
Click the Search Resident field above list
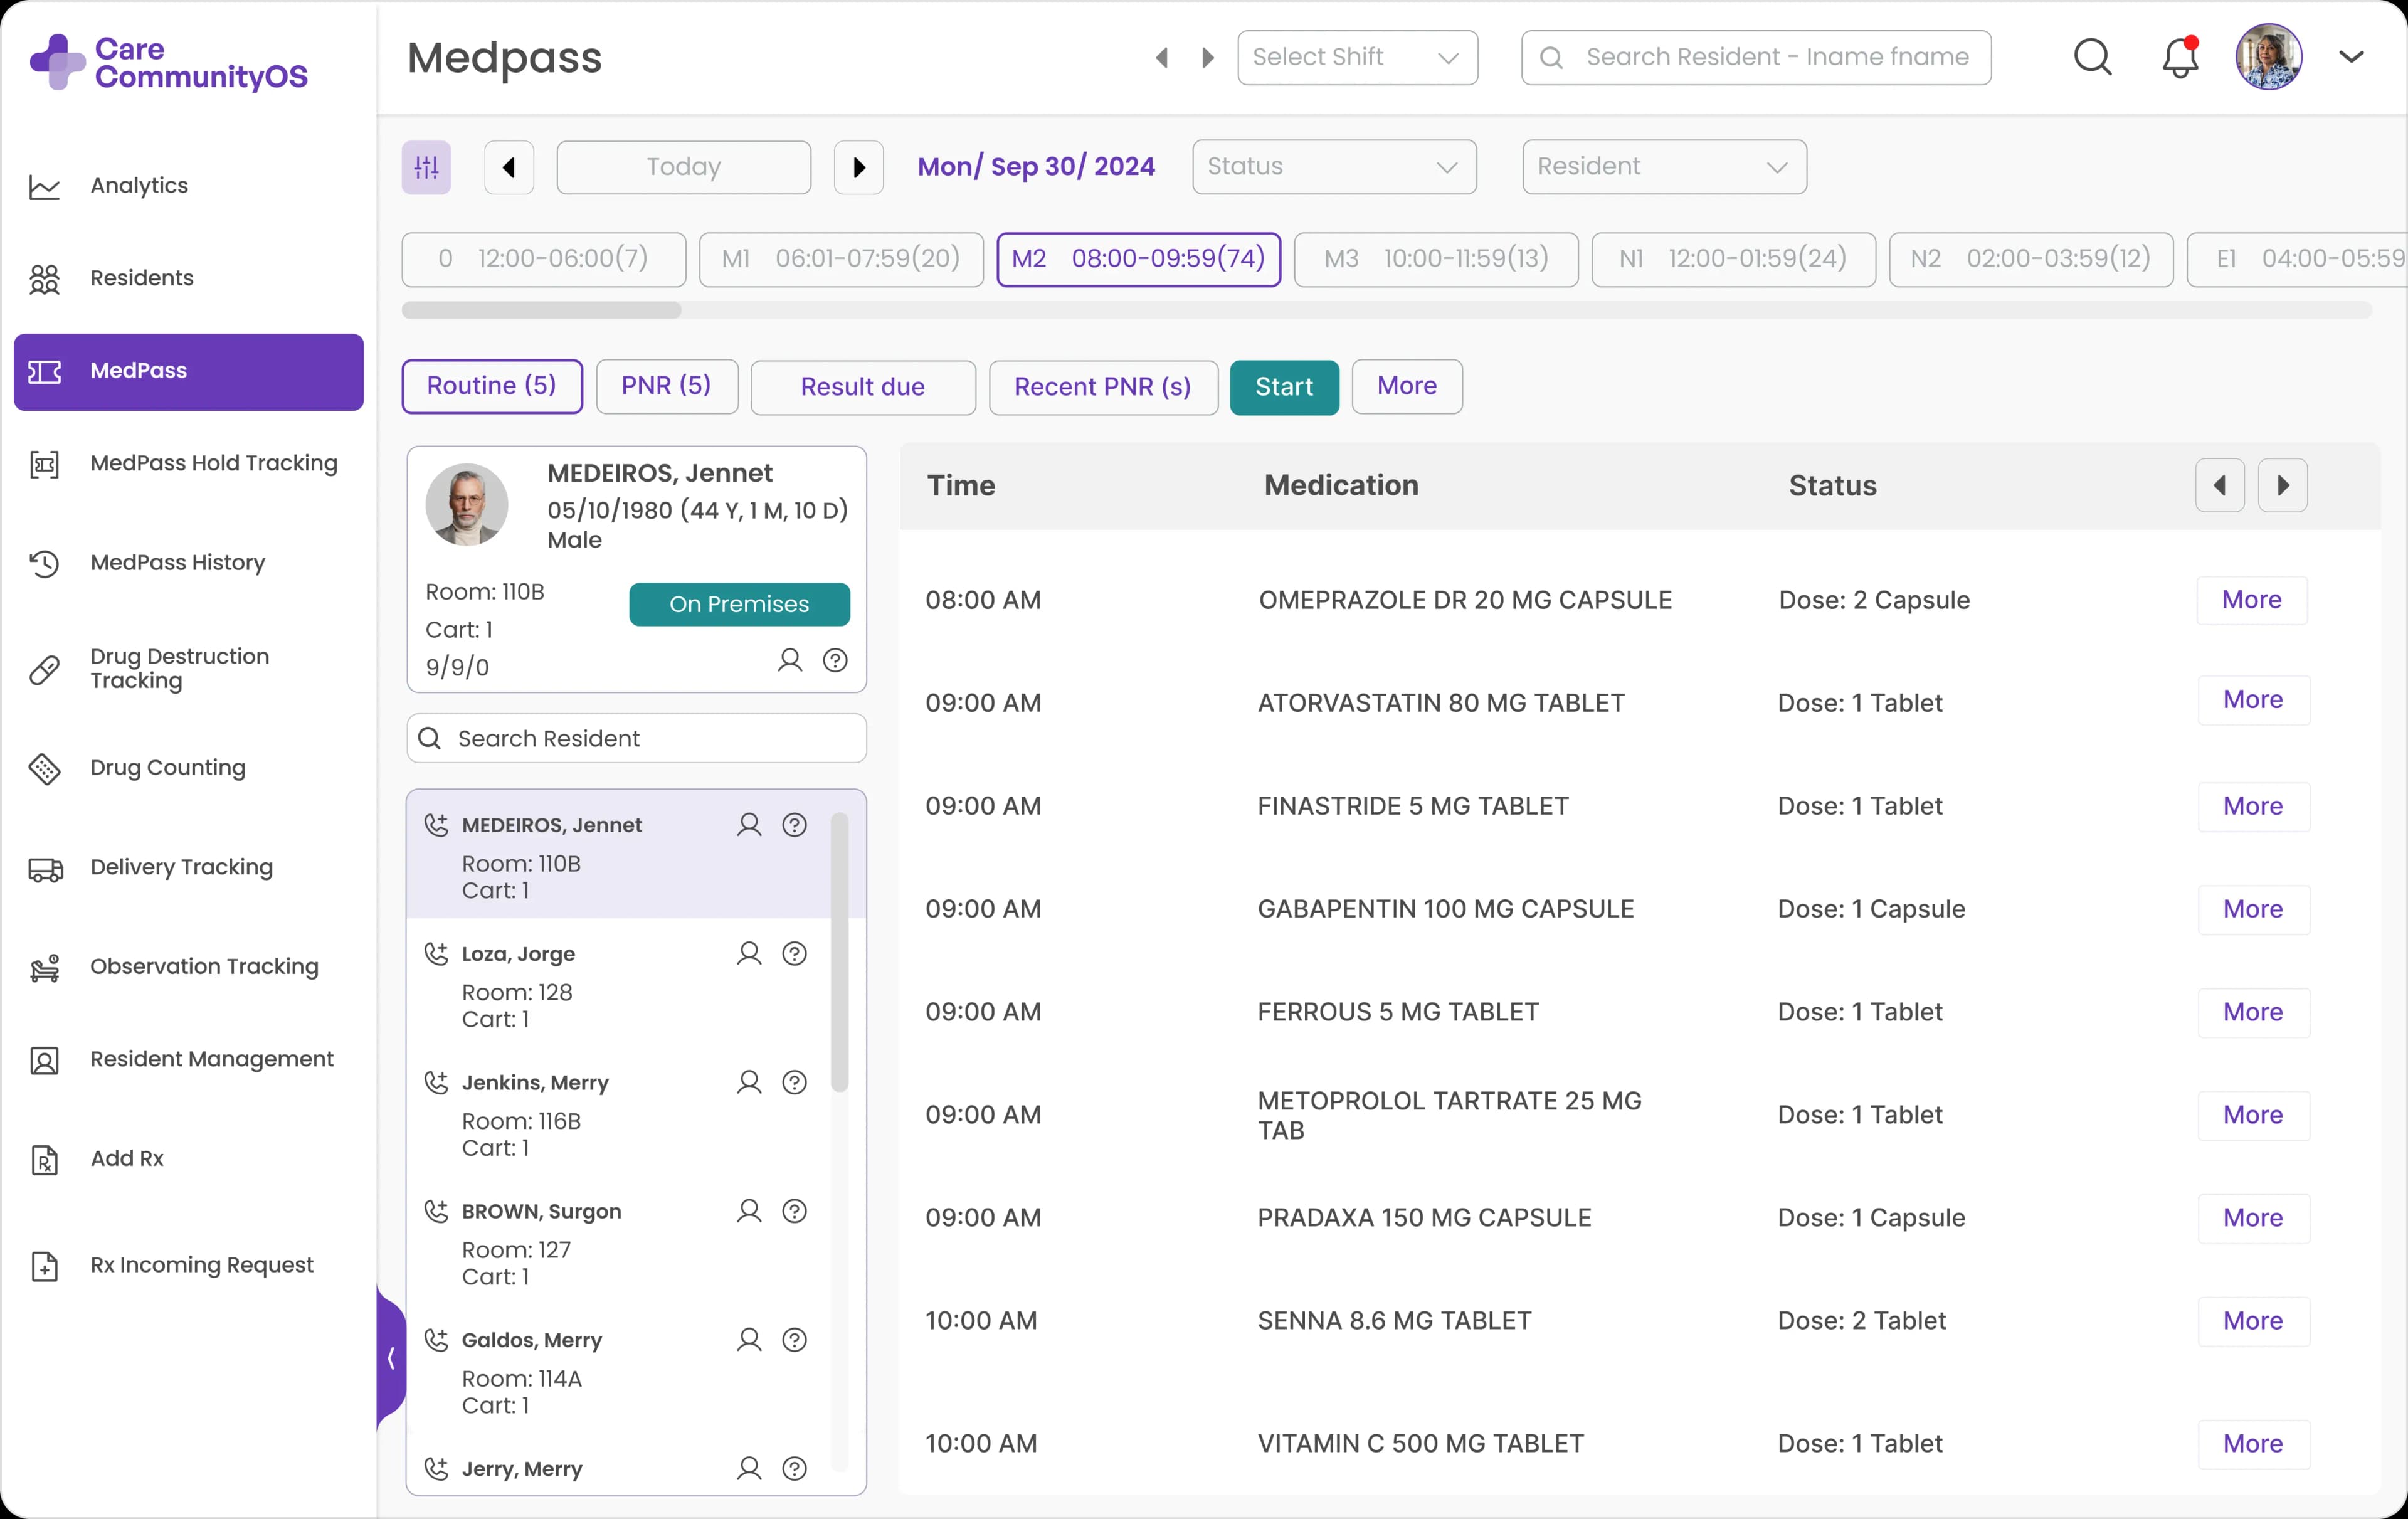[x=636, y=738]
